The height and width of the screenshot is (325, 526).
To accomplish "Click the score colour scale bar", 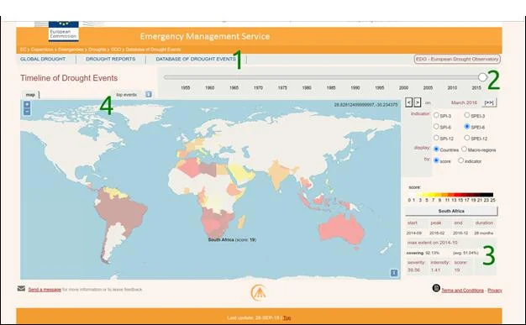I will [451, 195].
